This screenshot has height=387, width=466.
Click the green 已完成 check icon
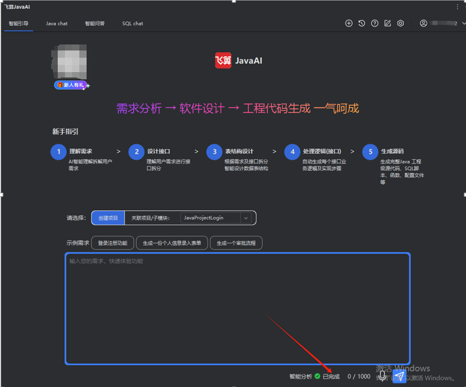(x=317, y=376)
